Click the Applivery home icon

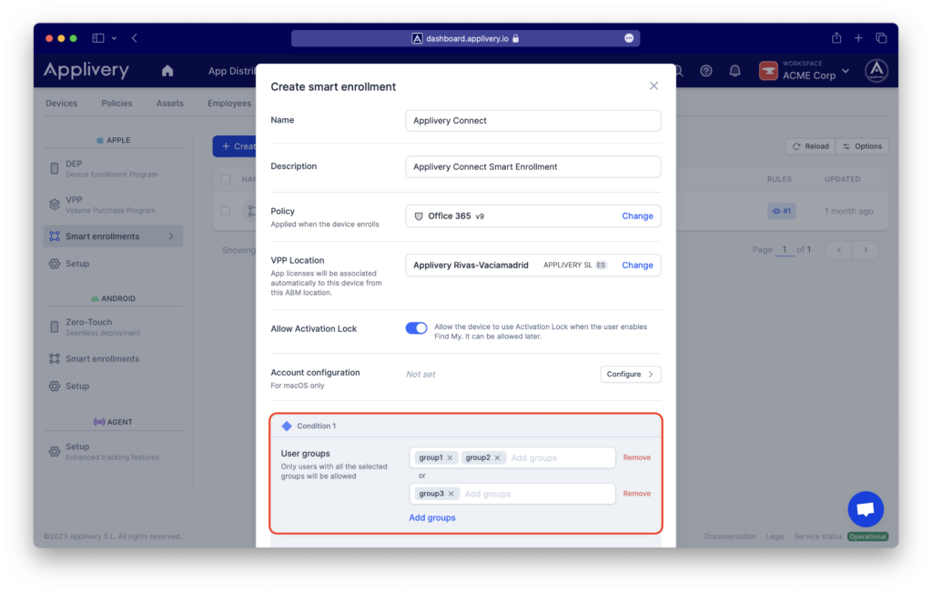167,71
